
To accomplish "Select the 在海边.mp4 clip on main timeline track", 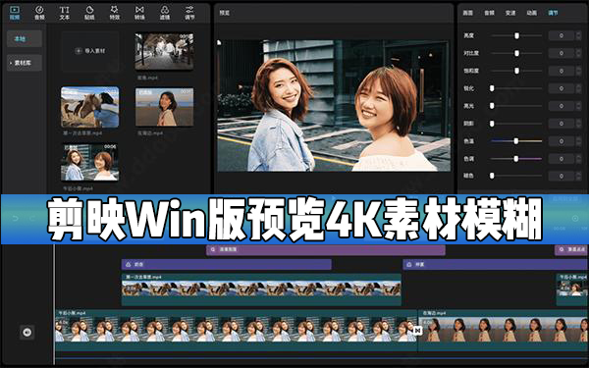I will point(504,330).
